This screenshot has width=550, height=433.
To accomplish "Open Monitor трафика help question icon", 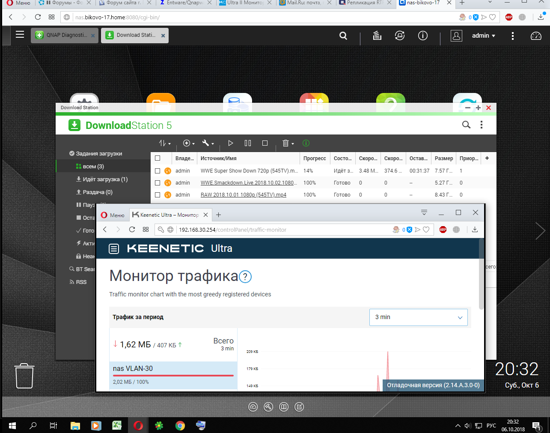I will (x=245, y=277).
